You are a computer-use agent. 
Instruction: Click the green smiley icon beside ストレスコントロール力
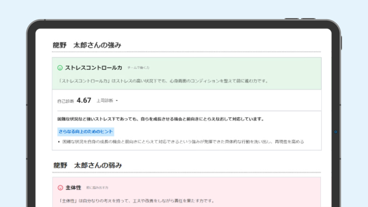(x=60, y=67)
